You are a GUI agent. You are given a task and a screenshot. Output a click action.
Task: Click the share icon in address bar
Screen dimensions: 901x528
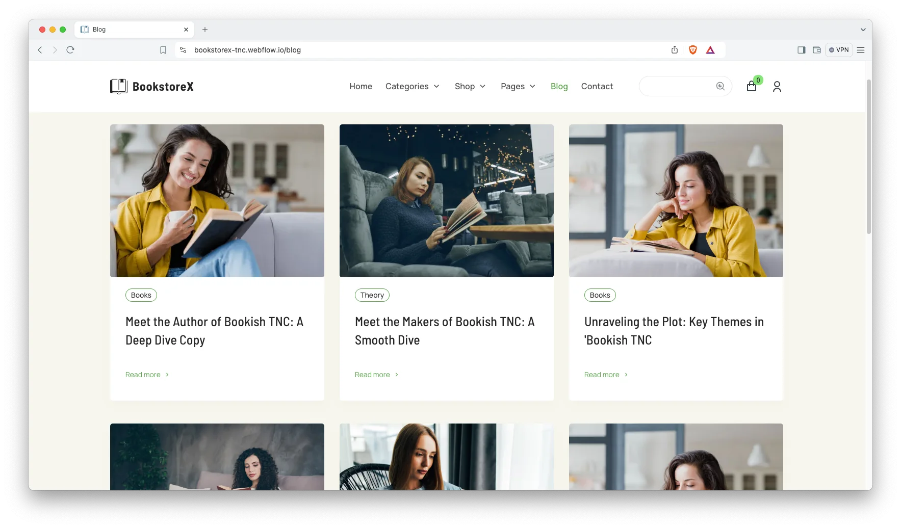click(x=675, y=50)
